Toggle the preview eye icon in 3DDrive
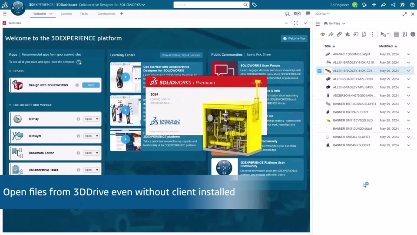Image resolution: width=417 pixels, height=235 pixels. point(323,34)
